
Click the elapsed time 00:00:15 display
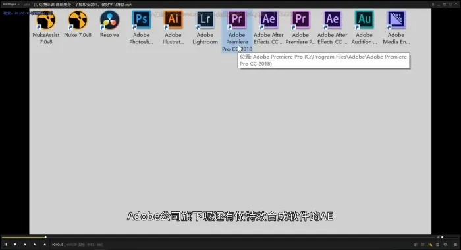[x=57, y=245]
